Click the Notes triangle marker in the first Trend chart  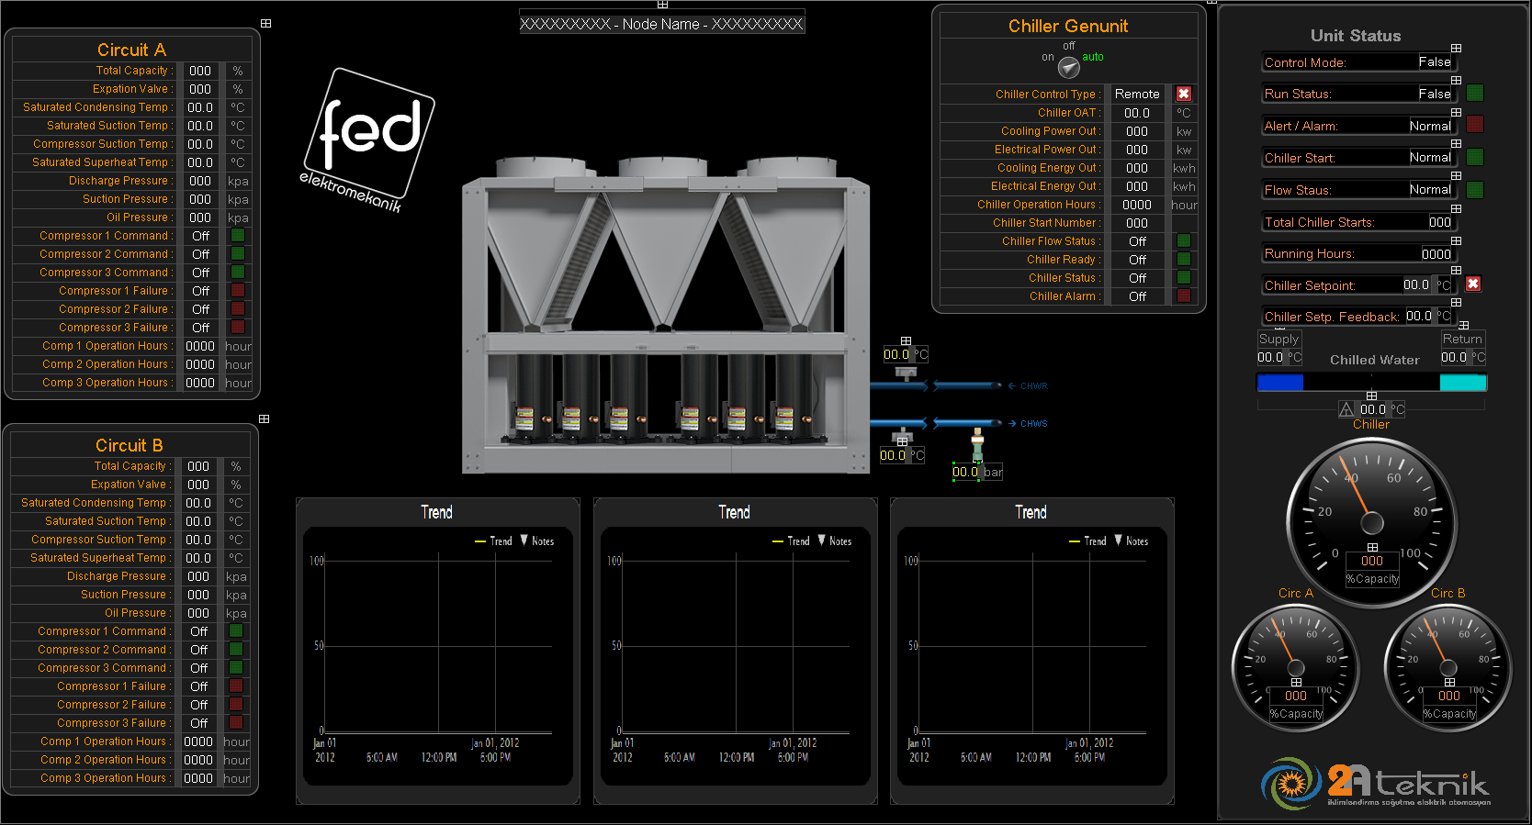(524, 541)
